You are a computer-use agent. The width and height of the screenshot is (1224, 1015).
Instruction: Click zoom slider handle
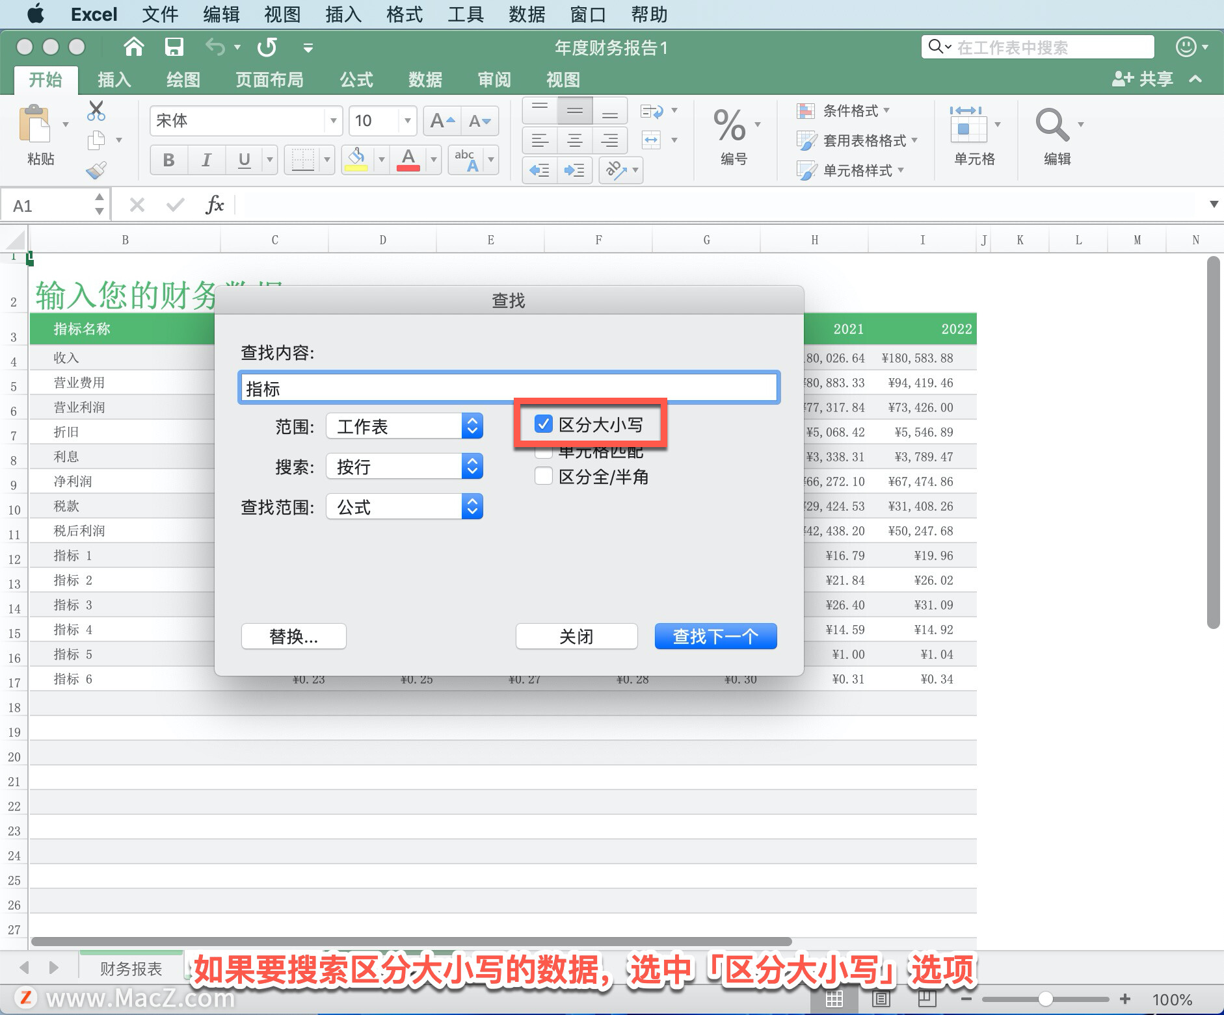click(1046, 999)
